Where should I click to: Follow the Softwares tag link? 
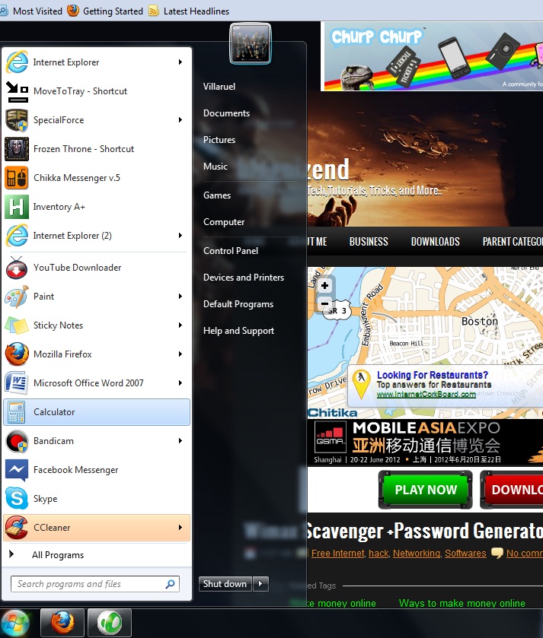465,554
